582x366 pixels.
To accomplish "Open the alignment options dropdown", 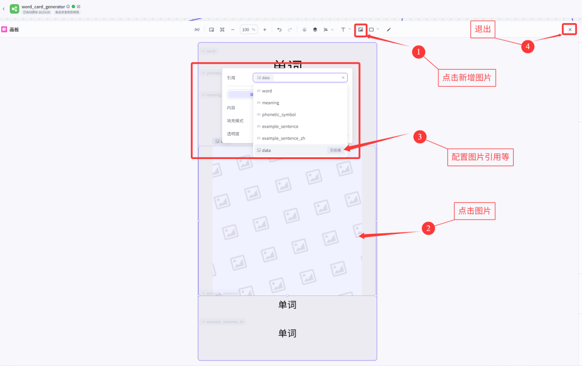I will pyautogui.click(x=332, y=30).
